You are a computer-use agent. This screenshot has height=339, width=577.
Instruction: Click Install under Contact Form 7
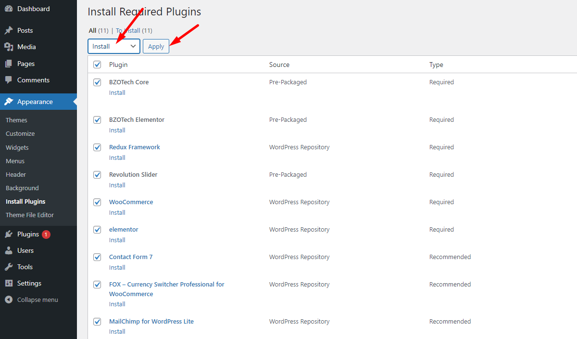point(117,267)
